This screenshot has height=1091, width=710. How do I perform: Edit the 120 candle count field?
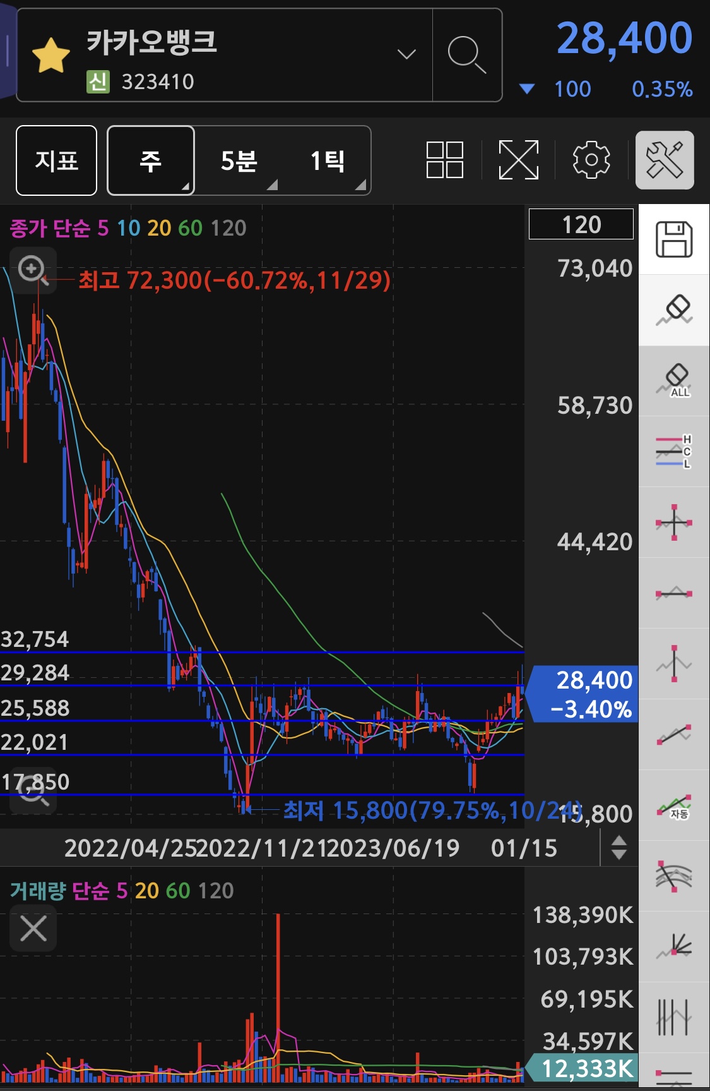[x=581, y=224]
